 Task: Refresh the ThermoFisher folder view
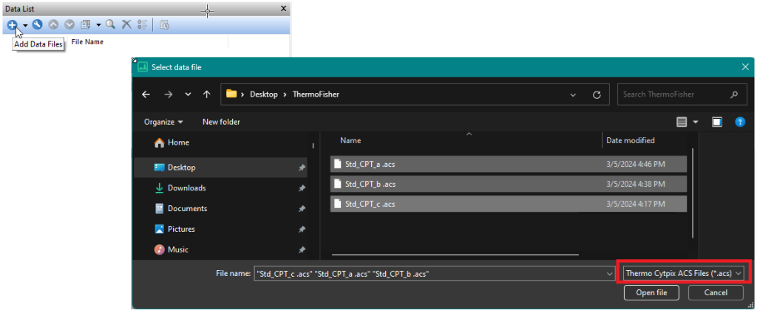point(597,94)
